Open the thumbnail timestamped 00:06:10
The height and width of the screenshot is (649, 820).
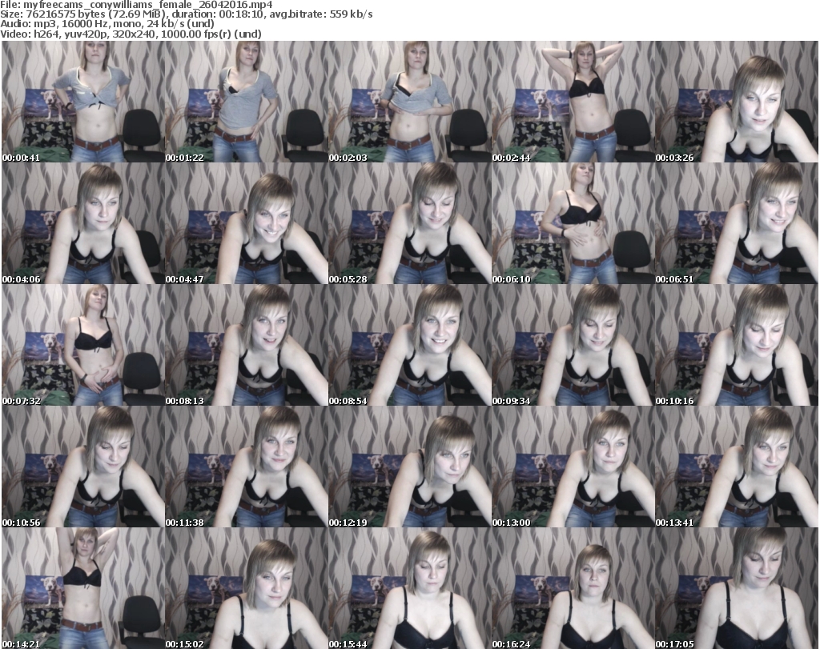pos(573,223)
